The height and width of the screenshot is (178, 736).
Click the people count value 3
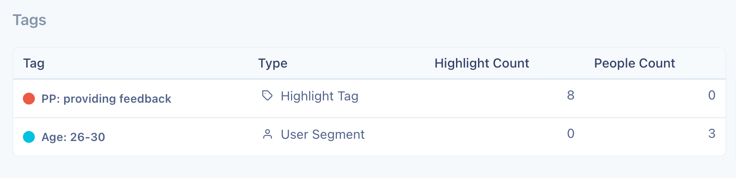(712, 133)
